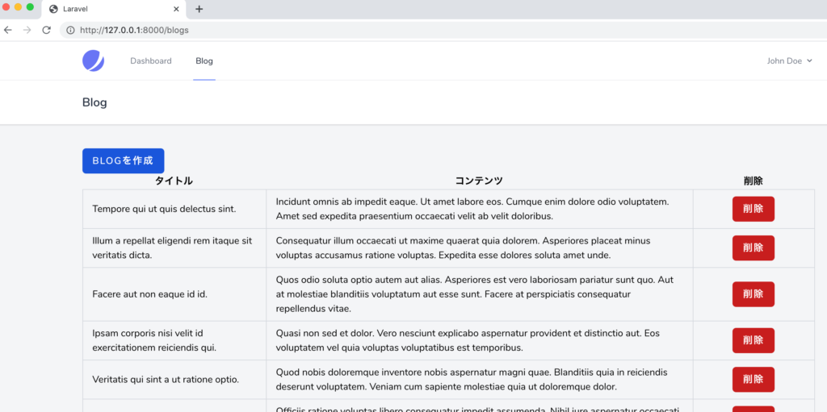Go to the Dashboard nav link
The height and width of the screenshot is (412, 827).
coord(151,61)
